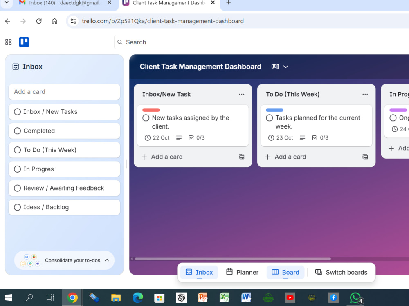Screen dimensions: 409x306
Task: Mark Ideas / Backlog card complete
Action: pos(18,207)
